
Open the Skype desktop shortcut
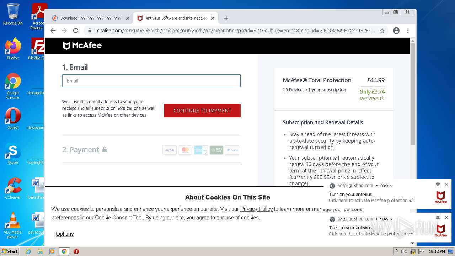(x=13, y=154)
